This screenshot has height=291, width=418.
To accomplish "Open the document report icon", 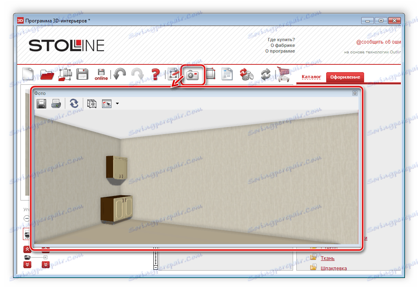I will pyautogui.click(x=227, y=74).
